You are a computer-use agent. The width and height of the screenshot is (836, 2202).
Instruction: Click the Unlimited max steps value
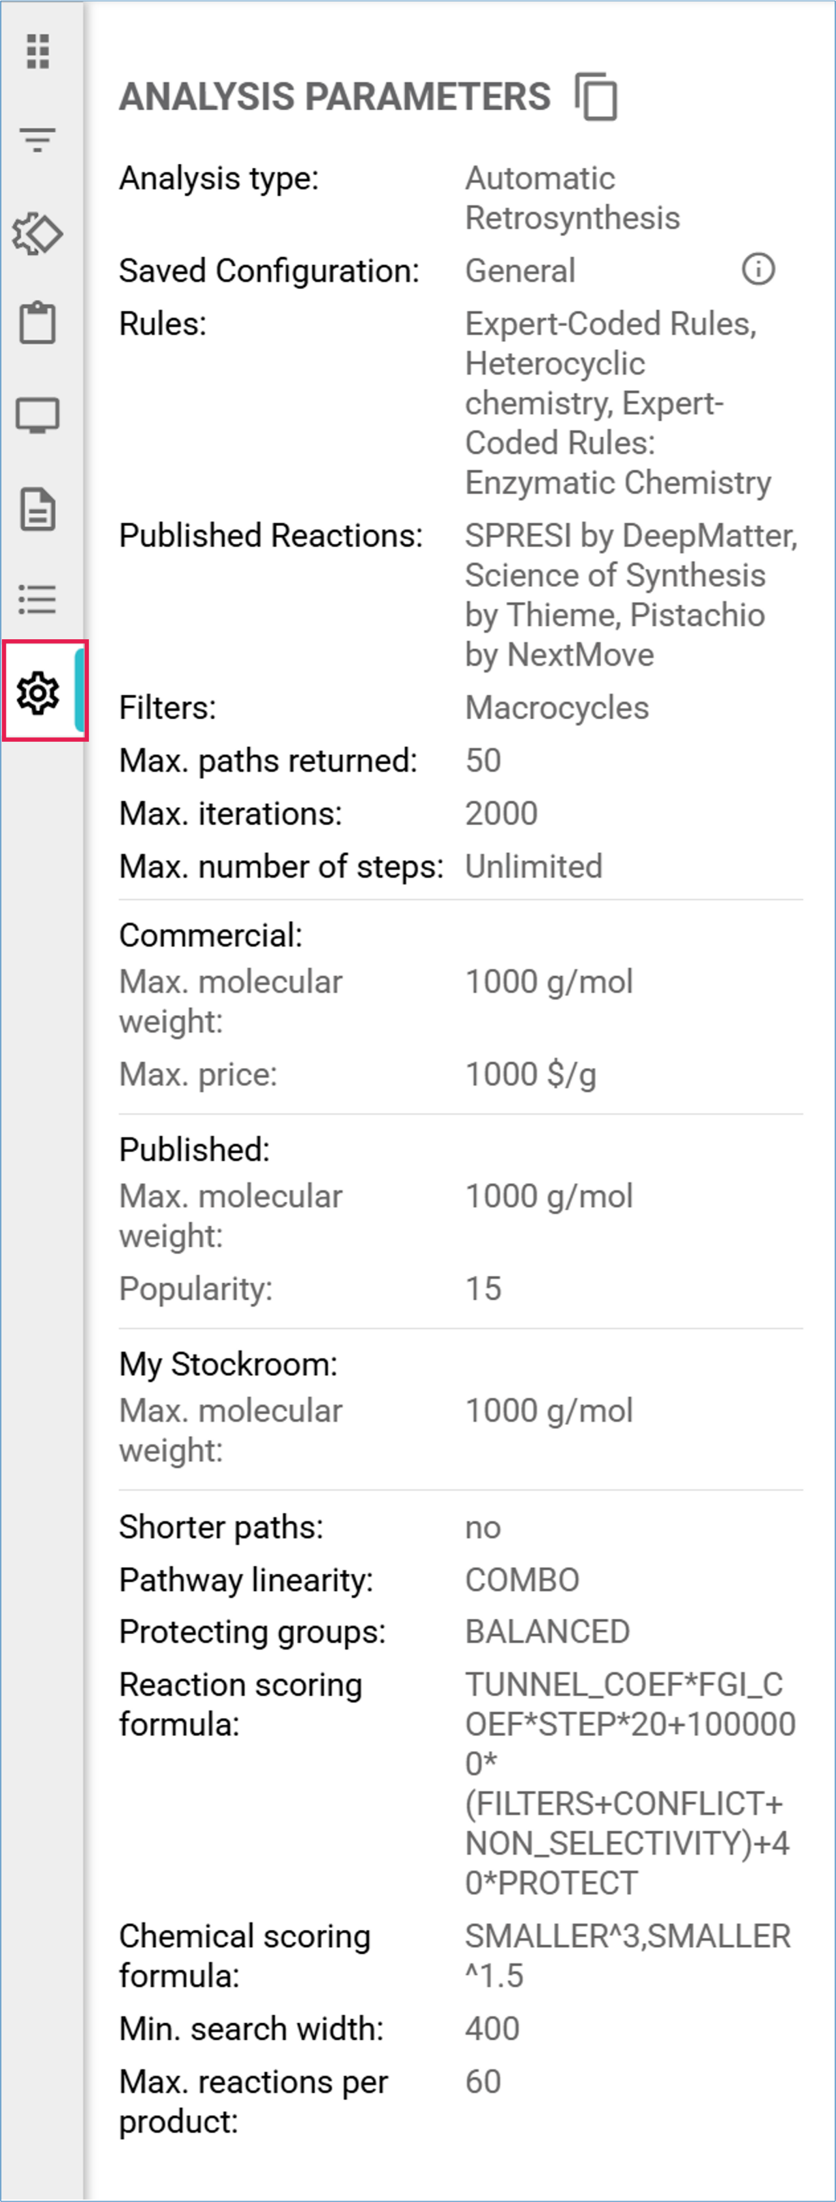point(534,867)
